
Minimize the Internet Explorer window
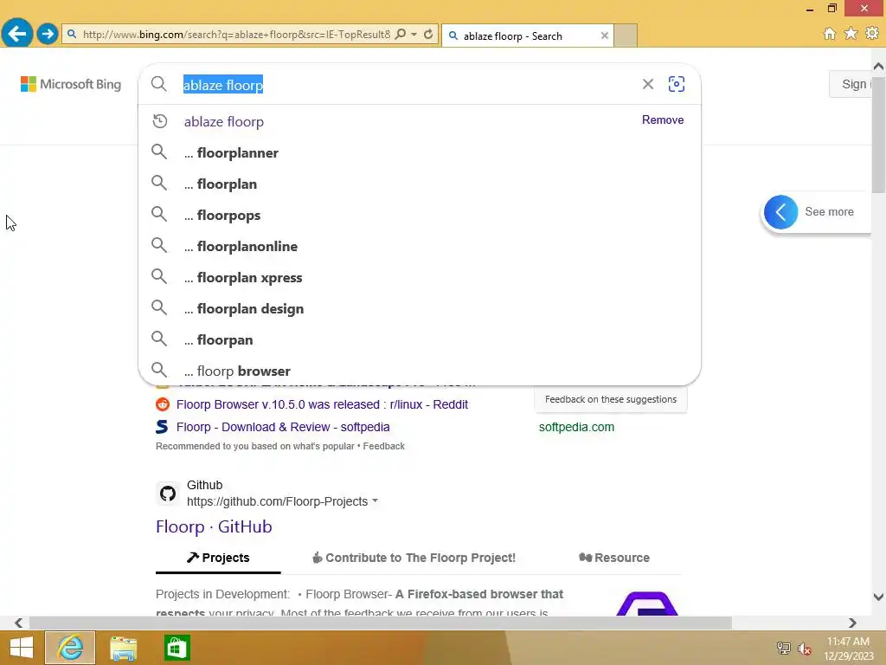(x=809, y=9)
